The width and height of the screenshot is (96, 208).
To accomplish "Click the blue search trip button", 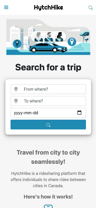I will (48, 125).
